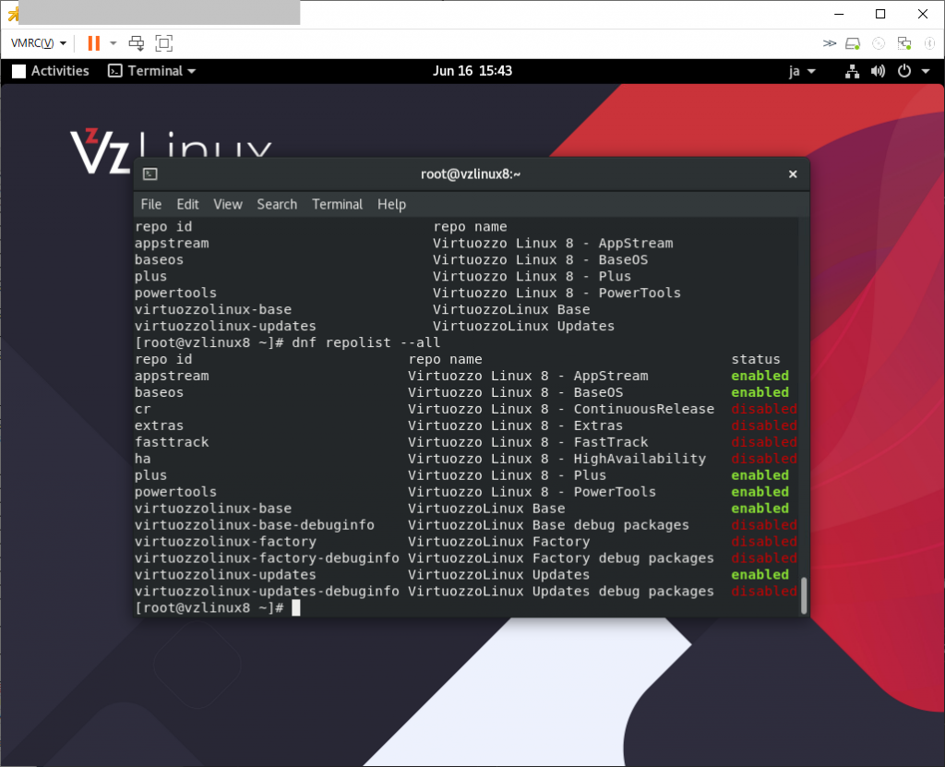Screen dimensions: 945x767
Task: Open the Terminal application menu in top bar
Action: 152,71
